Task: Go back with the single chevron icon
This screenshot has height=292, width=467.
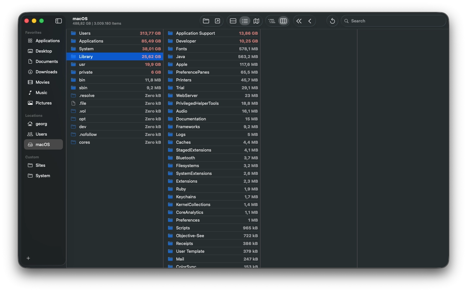Action: pyautogui.click(x=310, y=21)
